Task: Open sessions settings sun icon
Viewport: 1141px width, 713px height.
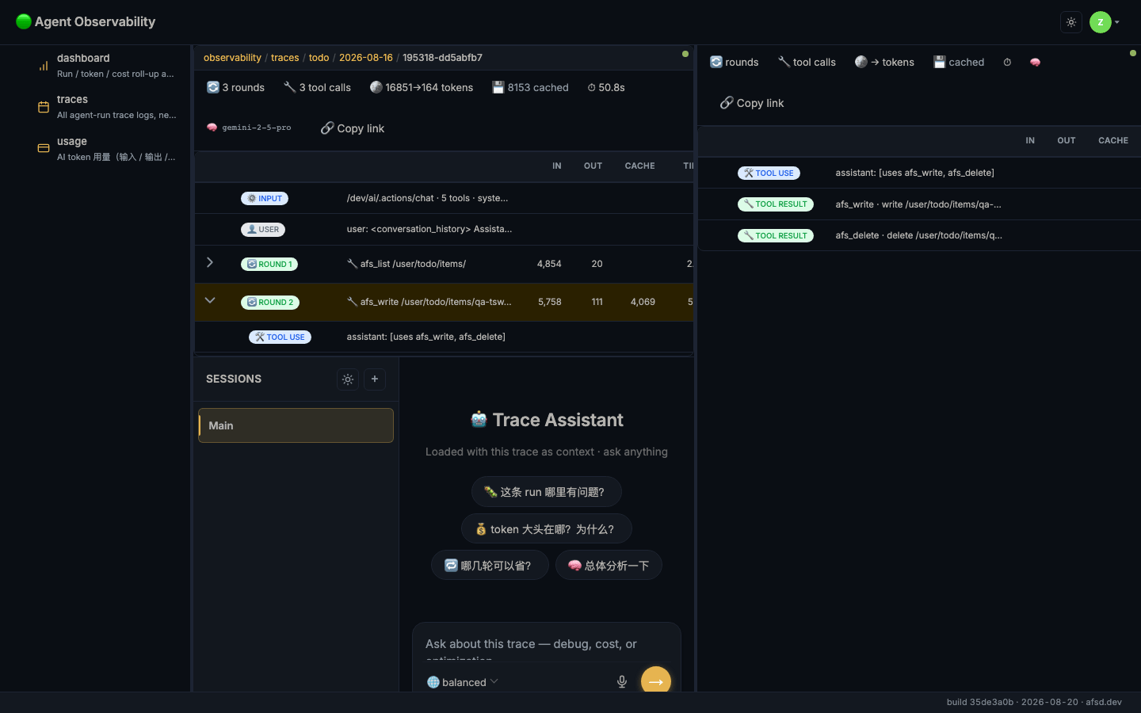Action: coord(348,379)
